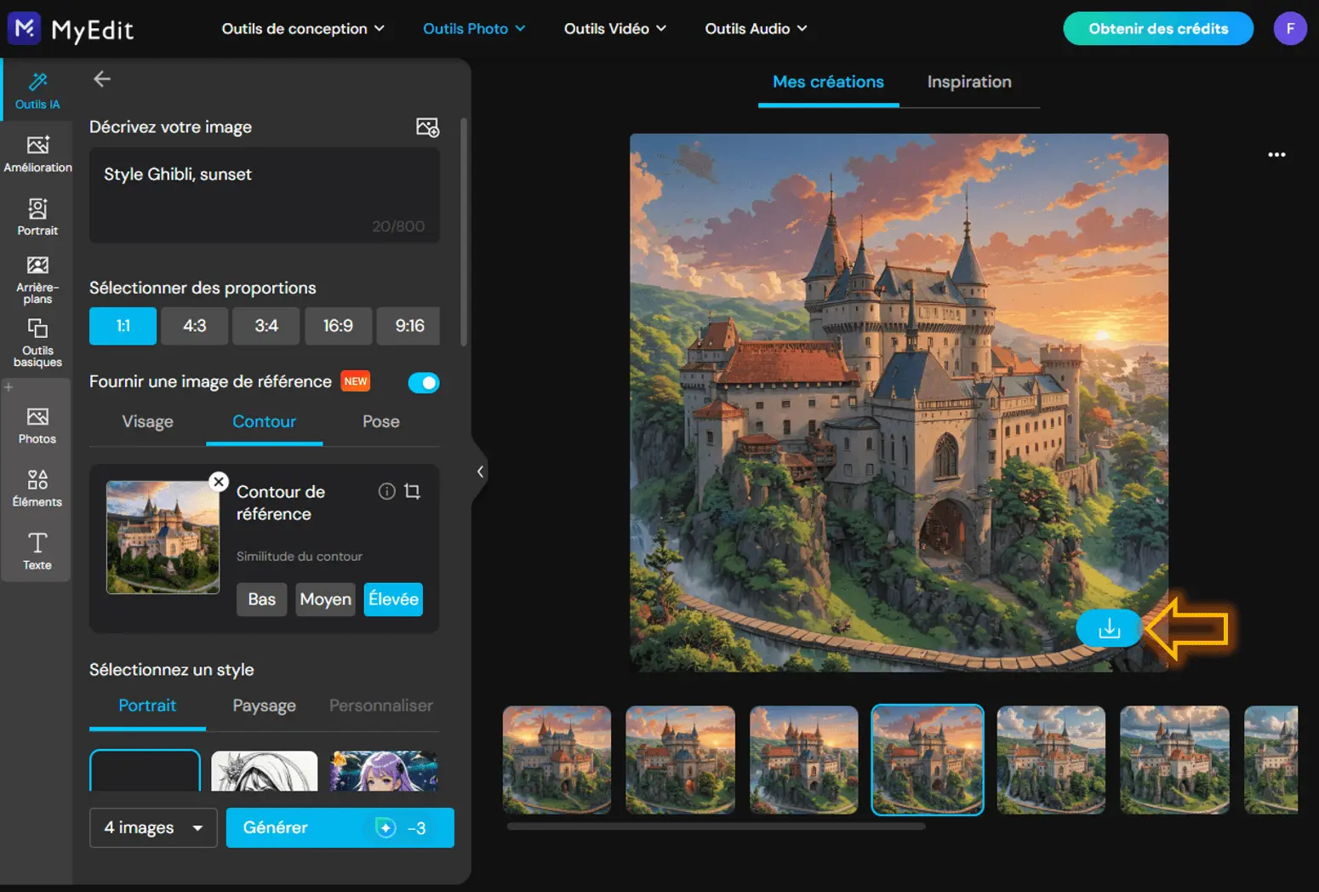Select the Paysage style tab
The width and height of the screenshot is (1319, 892).
coord(264,706)
